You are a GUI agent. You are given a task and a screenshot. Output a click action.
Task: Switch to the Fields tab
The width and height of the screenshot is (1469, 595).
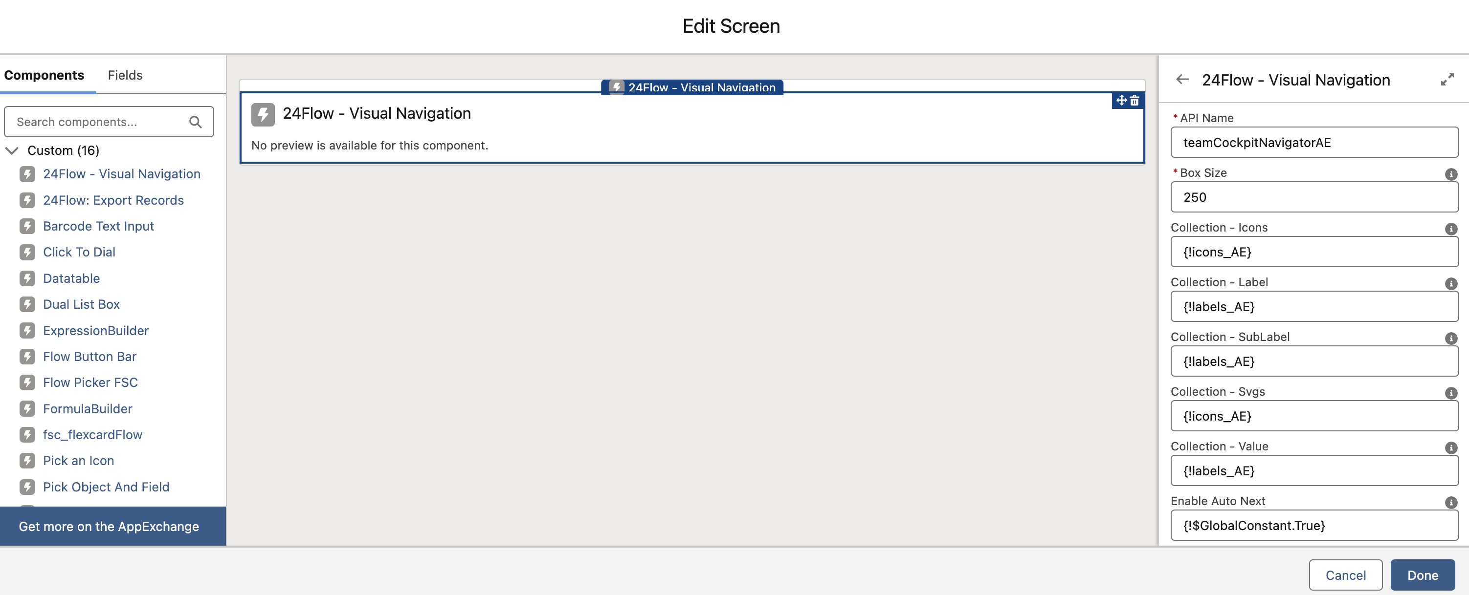click(x=125, y=75)
